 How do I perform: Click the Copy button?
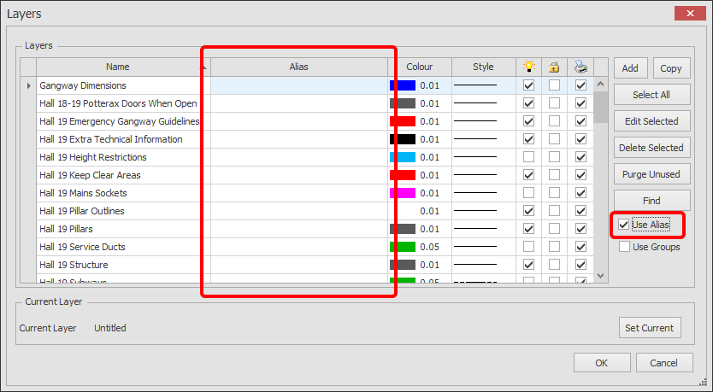(x=671, y=68)
